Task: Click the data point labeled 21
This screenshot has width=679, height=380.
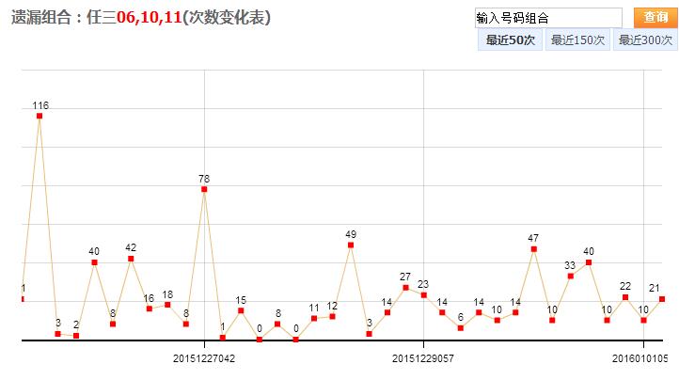Action: point(662,299)
